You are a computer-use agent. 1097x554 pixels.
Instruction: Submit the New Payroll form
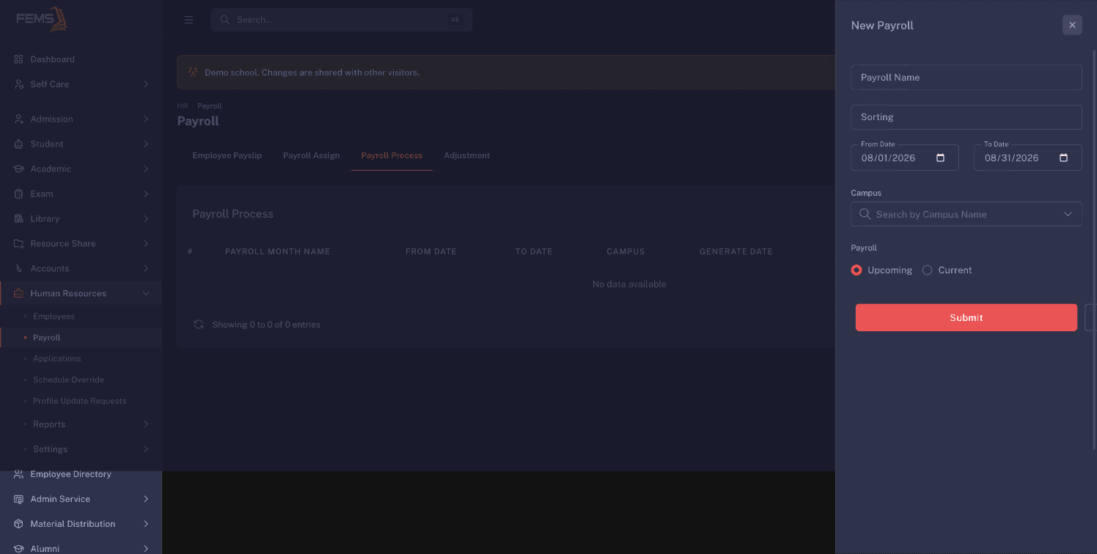tap(966, 317)
